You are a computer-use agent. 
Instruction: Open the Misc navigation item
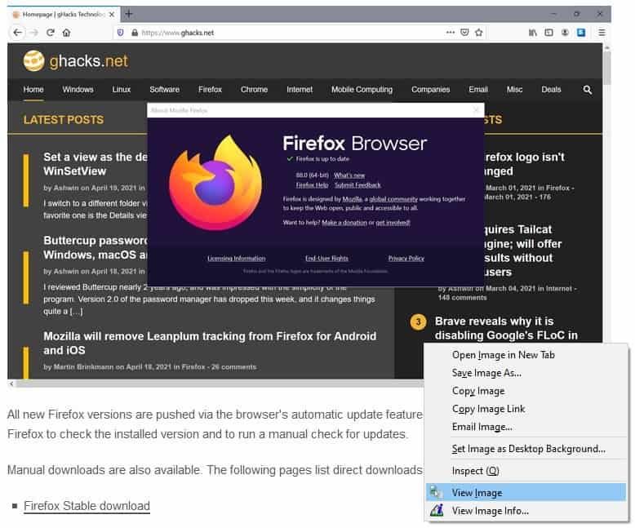pos(514,90)
